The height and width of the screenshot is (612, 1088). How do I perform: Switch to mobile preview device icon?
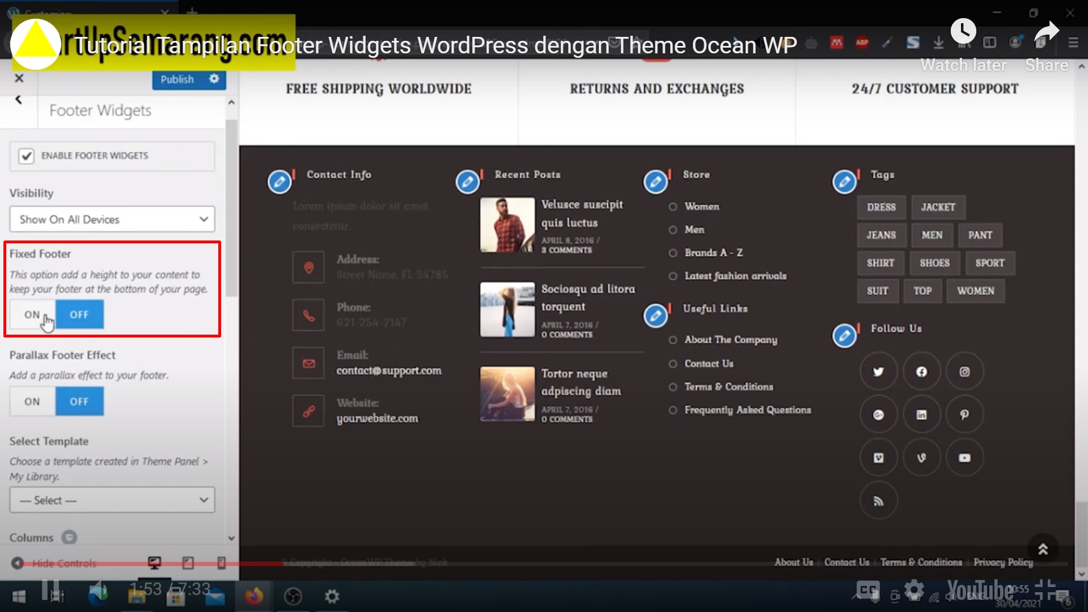221,563
